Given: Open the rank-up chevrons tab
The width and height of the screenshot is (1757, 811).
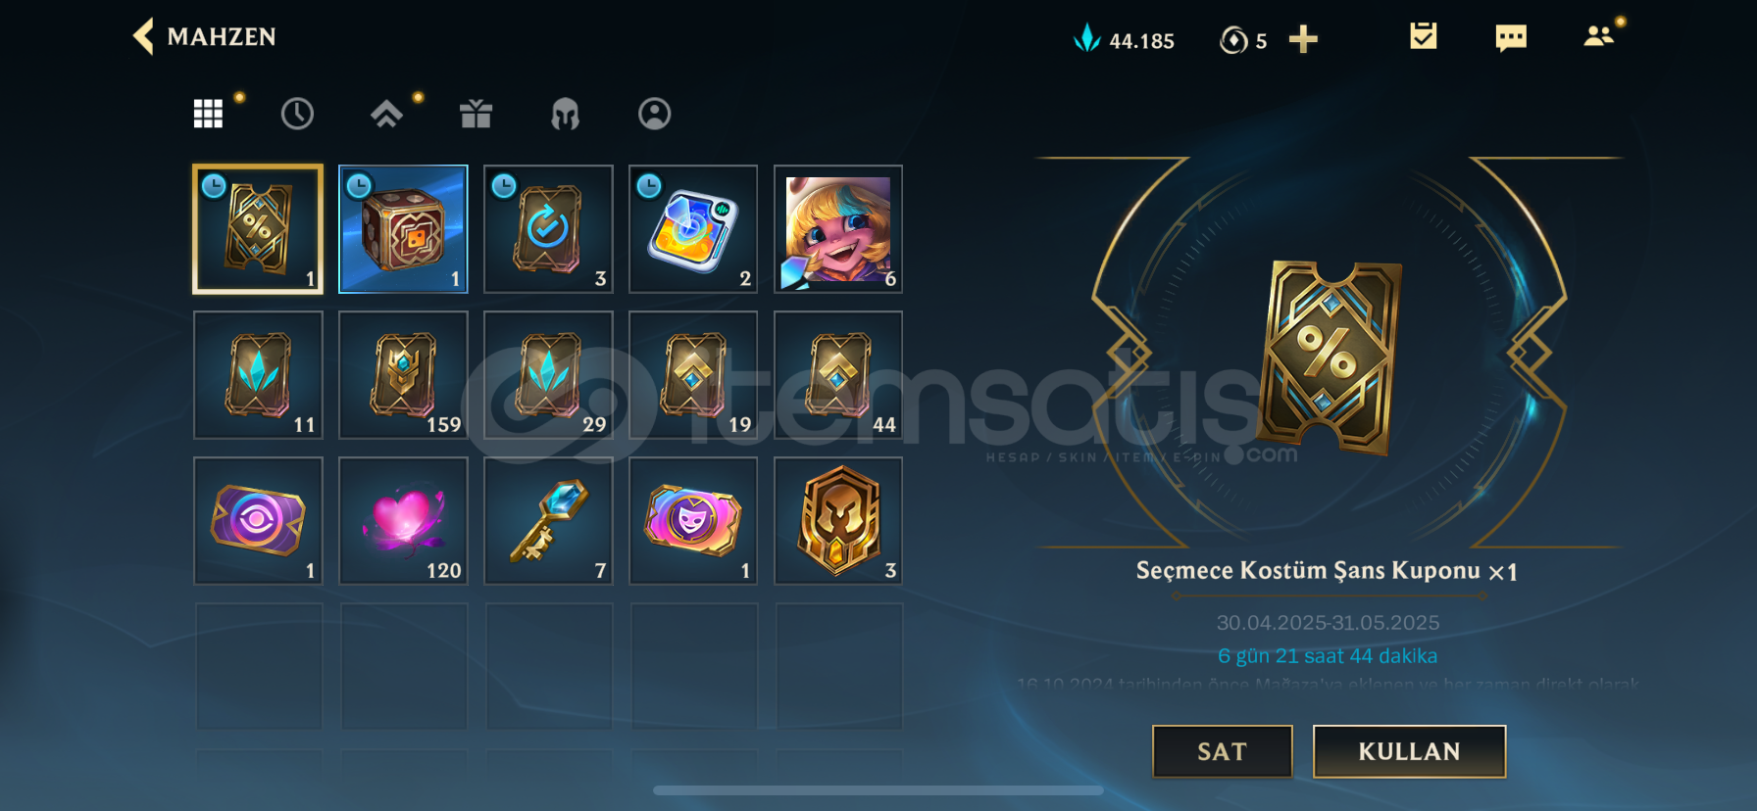Looking at the screenshot, I should 386,115.
